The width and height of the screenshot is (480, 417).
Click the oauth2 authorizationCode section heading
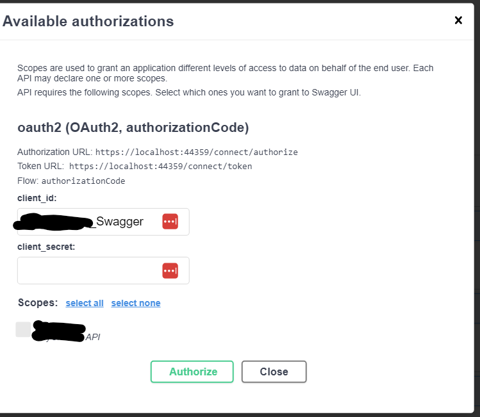[x=133, y=127]
